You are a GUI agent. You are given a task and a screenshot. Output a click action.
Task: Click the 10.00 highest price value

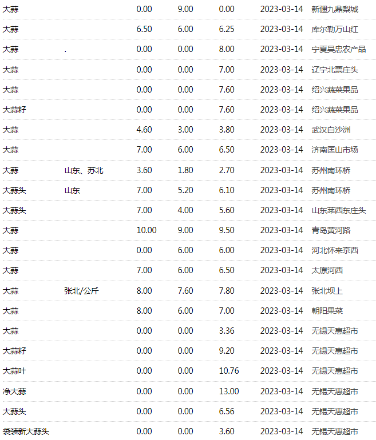coord(146,230)
